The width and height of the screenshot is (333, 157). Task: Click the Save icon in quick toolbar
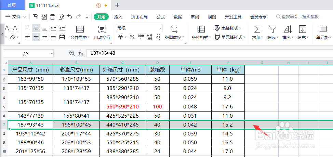36,17
